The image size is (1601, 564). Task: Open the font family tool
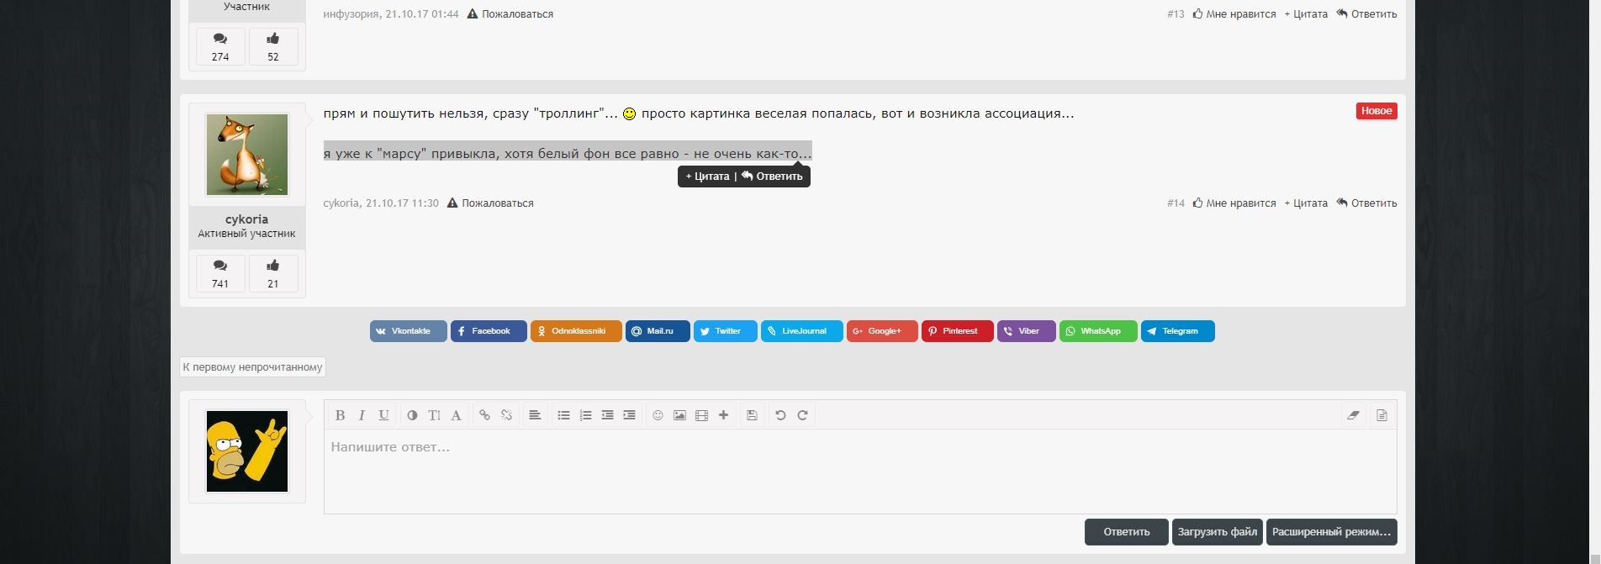click(x=456, y=415)
